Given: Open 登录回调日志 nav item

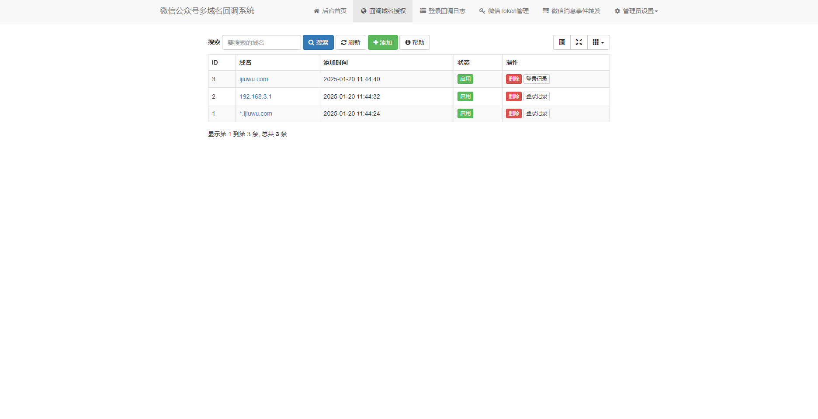Looking at the screenshot, I should pos(442,11).
